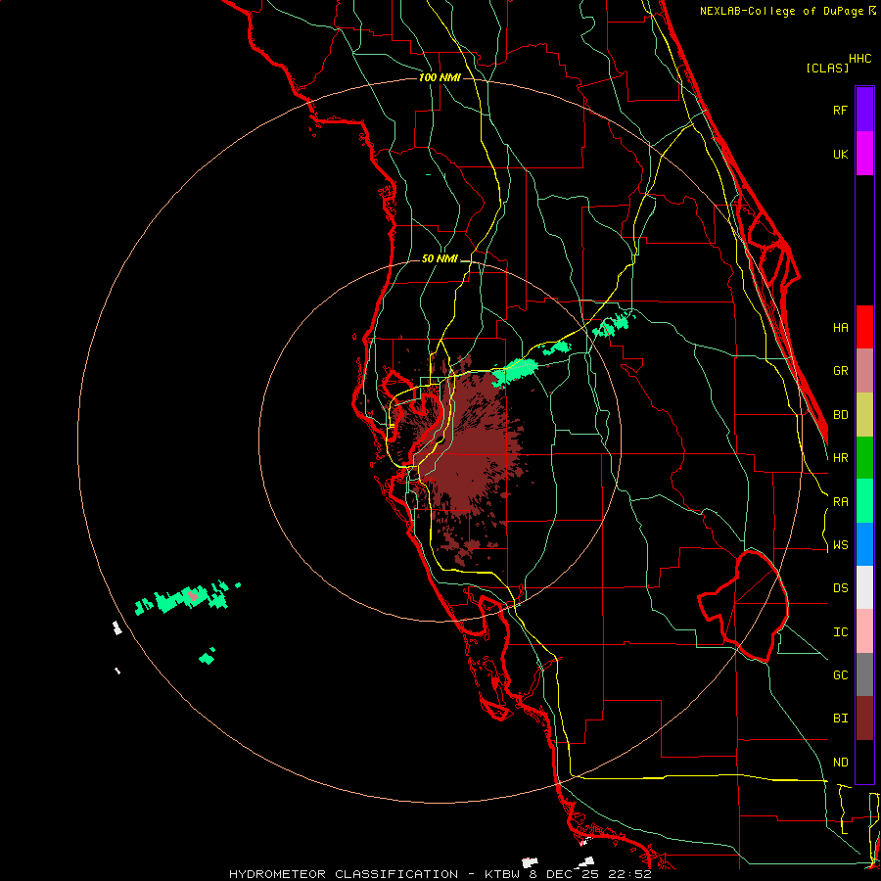
Task: Click the "BD" legend label
Action: click(x=840, y=415)
